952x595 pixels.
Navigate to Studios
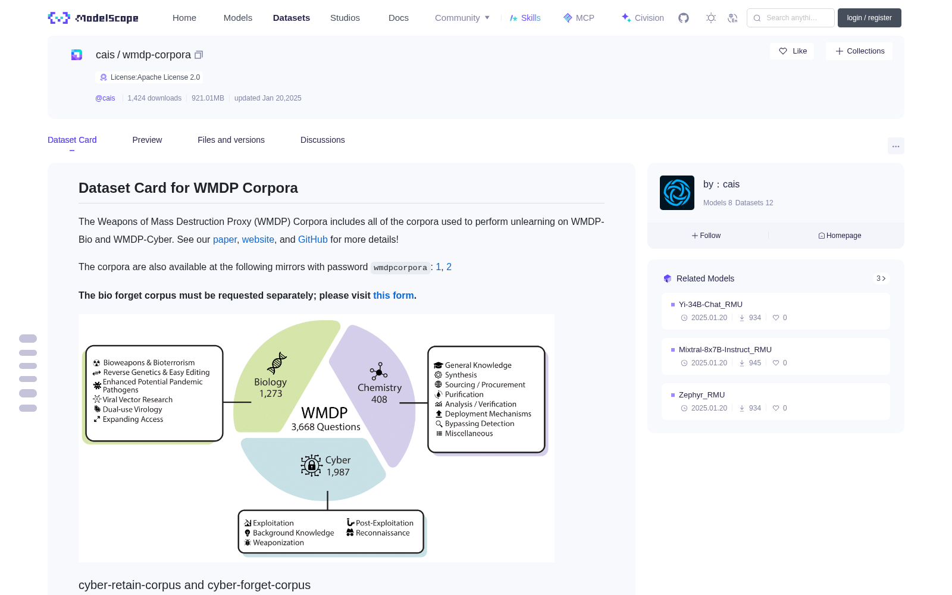coord(345,18)
